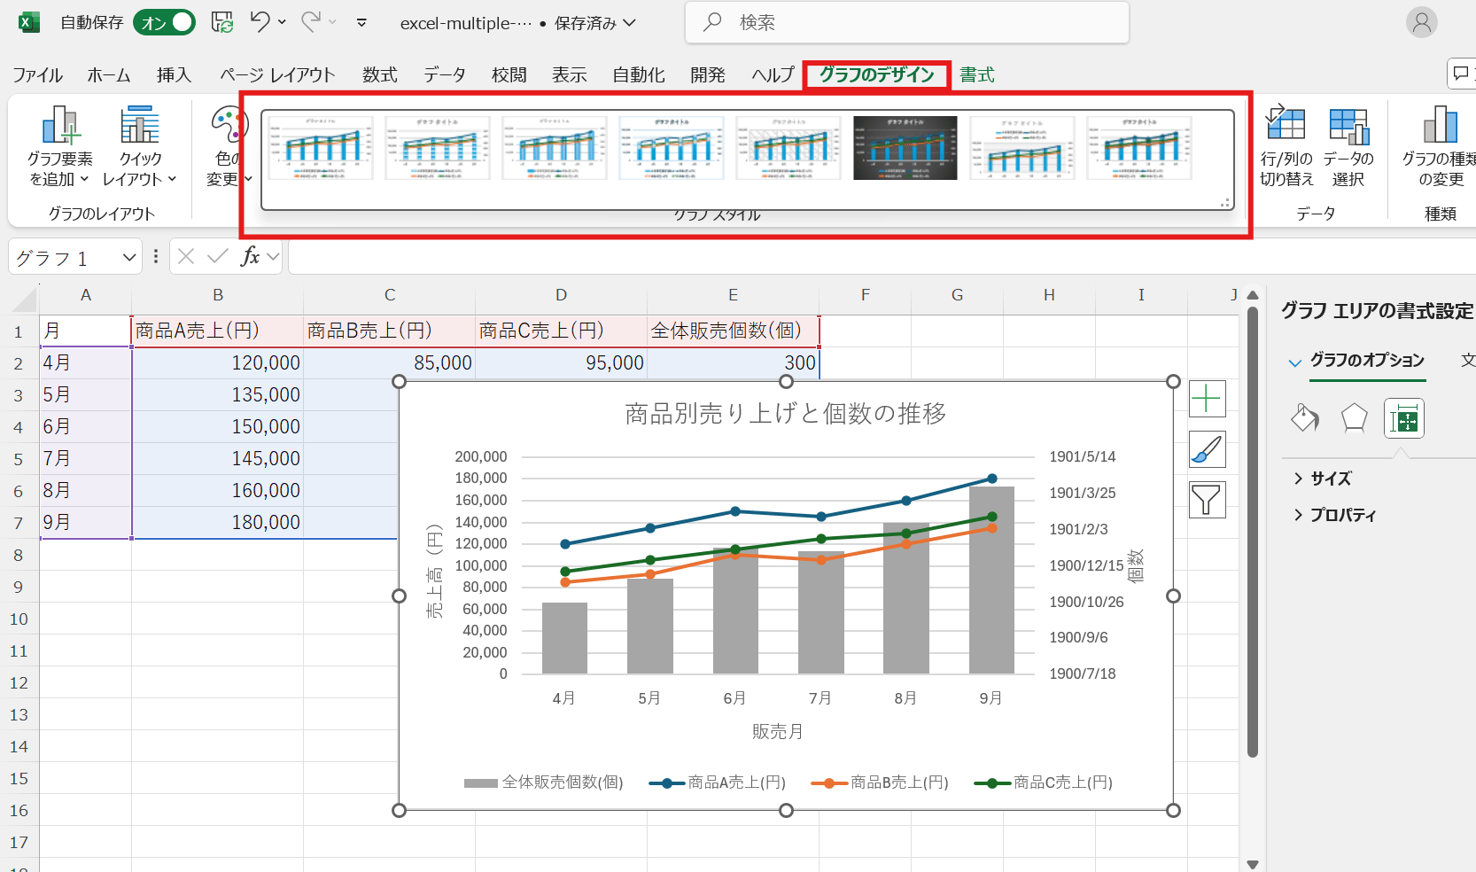Switch to the 書式 ribbon tab
Image resolution: width=1476 pixels, height=872 pixels.
tap(976, 75)
